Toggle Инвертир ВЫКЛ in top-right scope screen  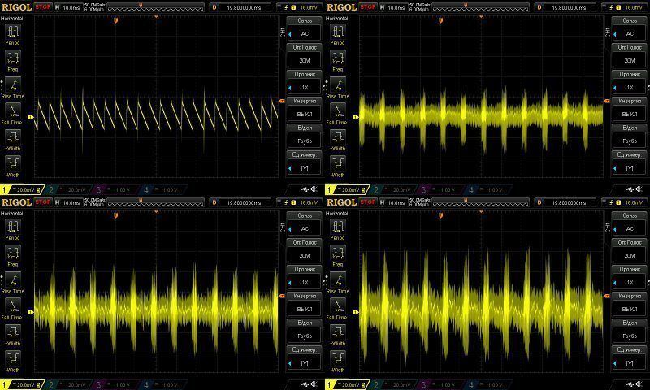(x=630, y=108)
